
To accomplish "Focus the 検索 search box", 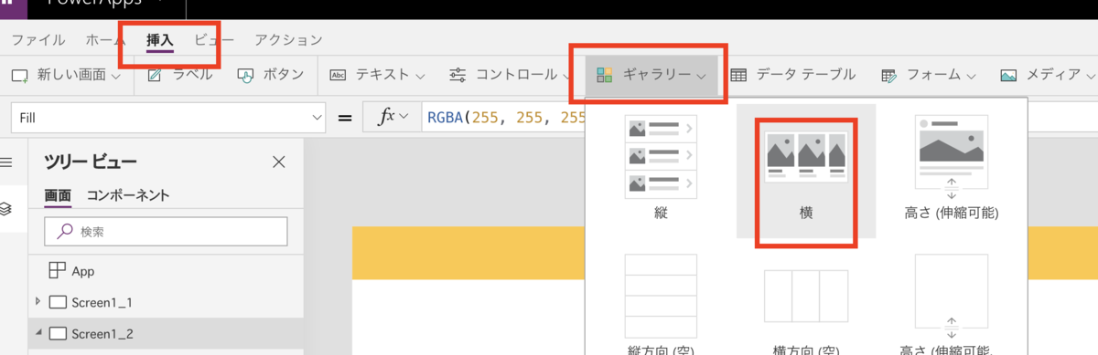I will click(x=166, y=232).
